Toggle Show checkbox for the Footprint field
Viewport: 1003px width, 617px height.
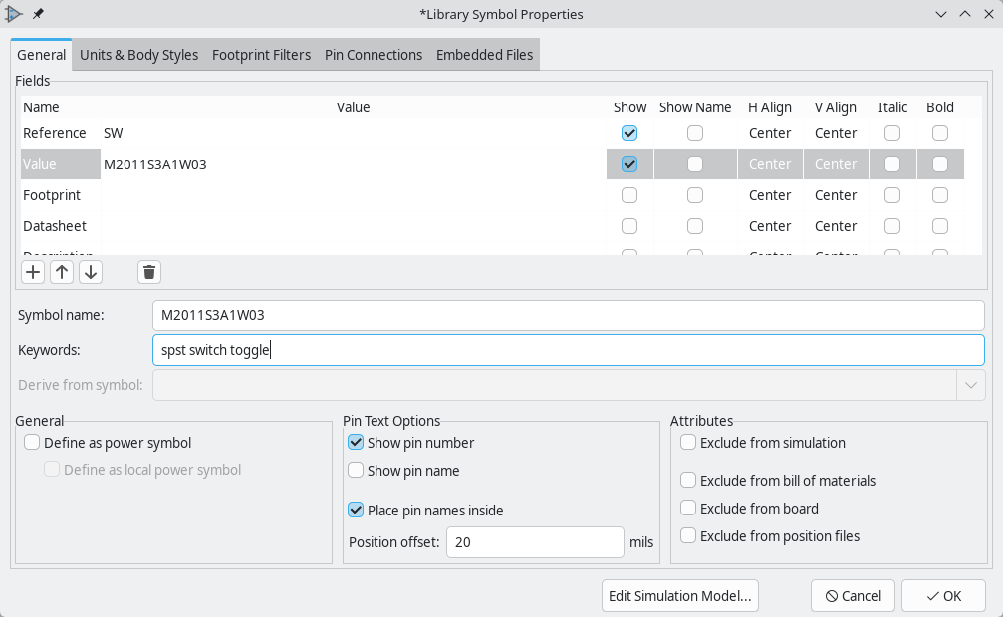click(x=629, y=195)
